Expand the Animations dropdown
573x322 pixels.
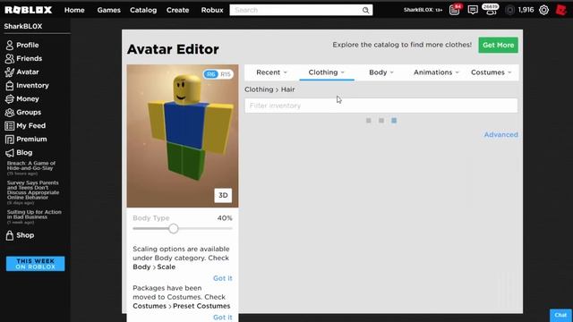pyautogui.click(x=436, y=72)
